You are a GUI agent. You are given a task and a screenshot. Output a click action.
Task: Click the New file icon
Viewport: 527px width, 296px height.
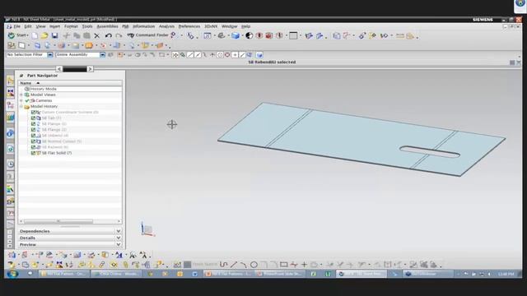[35, 35]
